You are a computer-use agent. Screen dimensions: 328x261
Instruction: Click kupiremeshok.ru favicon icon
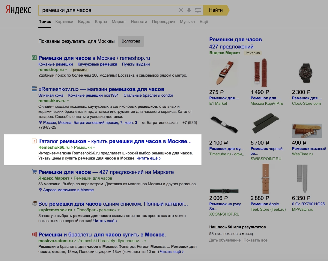tap(34, 203)
